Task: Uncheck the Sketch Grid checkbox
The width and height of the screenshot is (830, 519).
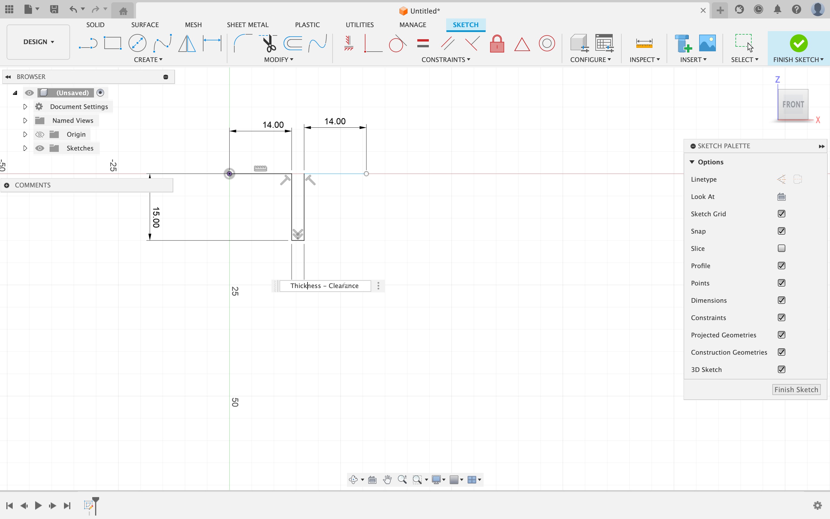Action: point(781,214)
